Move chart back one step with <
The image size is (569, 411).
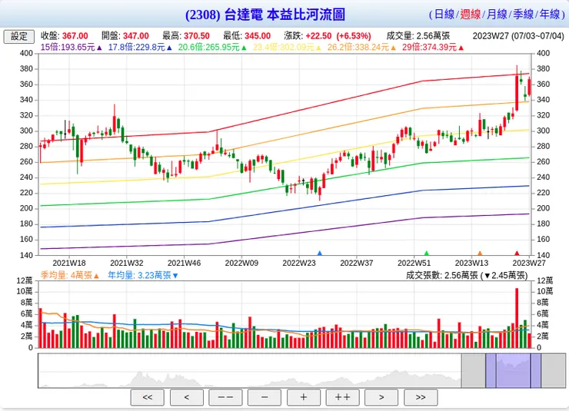[x=187, y=398]
